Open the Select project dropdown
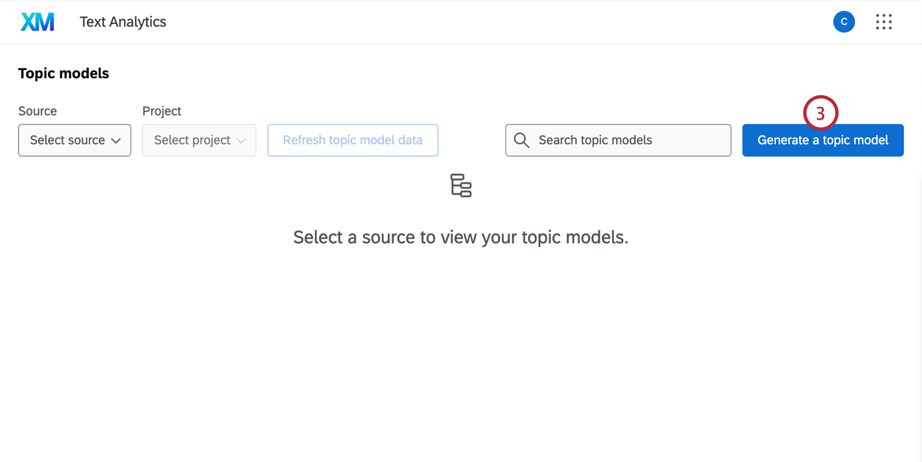This screenshot has height=462, width=922. tap(193, 140)
